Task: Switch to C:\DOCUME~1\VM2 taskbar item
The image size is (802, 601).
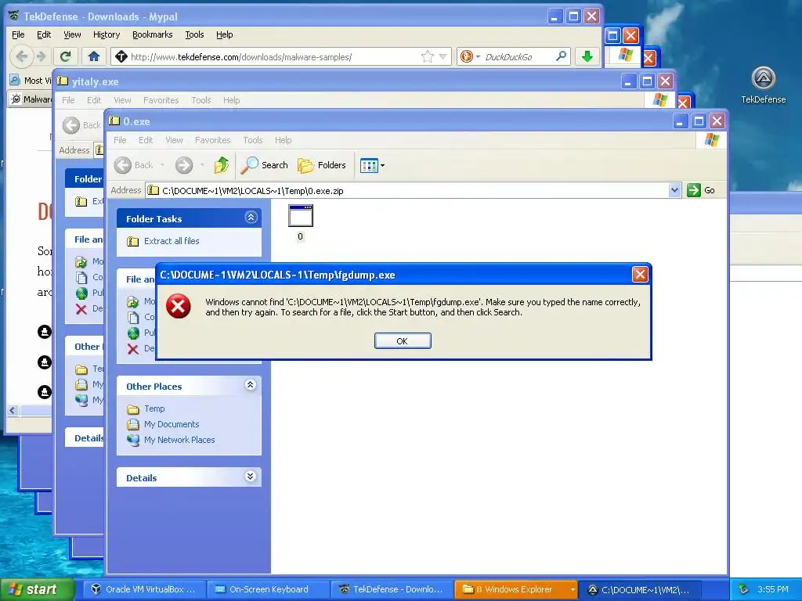Action: [639, 589]
